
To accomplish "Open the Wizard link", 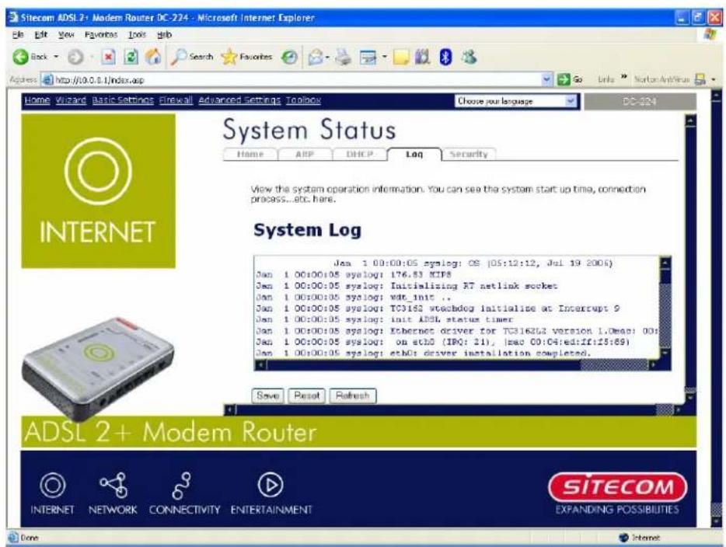I will [71, 100].
